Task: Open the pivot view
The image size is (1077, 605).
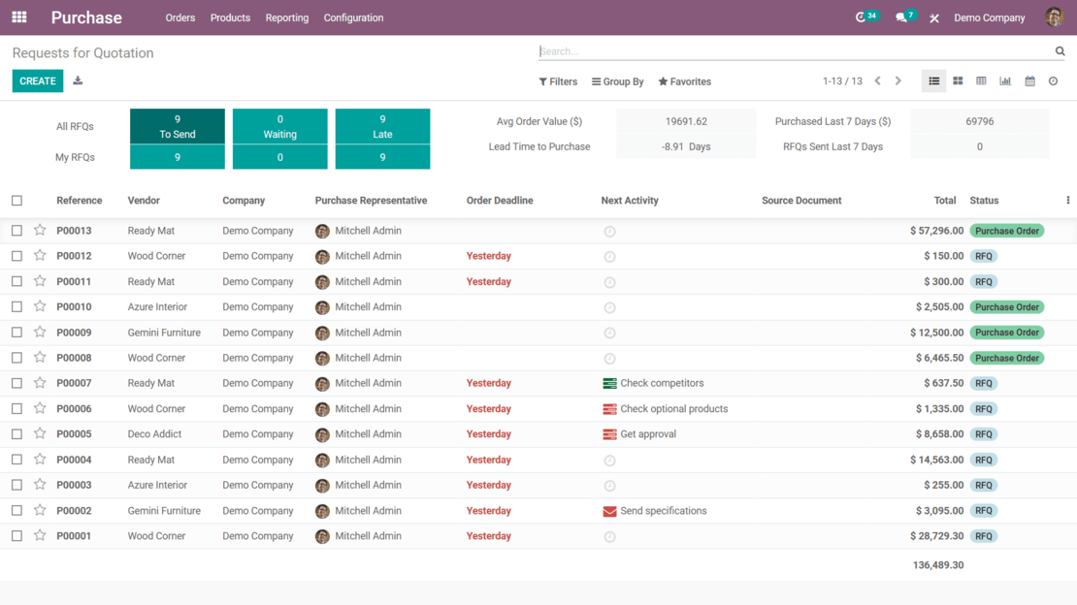Action: (982, 80)
